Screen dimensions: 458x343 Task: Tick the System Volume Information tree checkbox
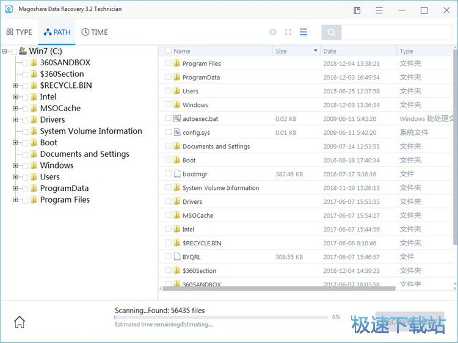(x=25, y=132)
